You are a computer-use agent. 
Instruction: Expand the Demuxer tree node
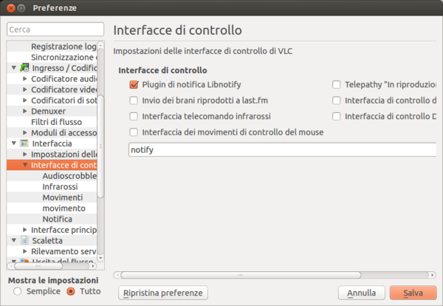[25, 111]
